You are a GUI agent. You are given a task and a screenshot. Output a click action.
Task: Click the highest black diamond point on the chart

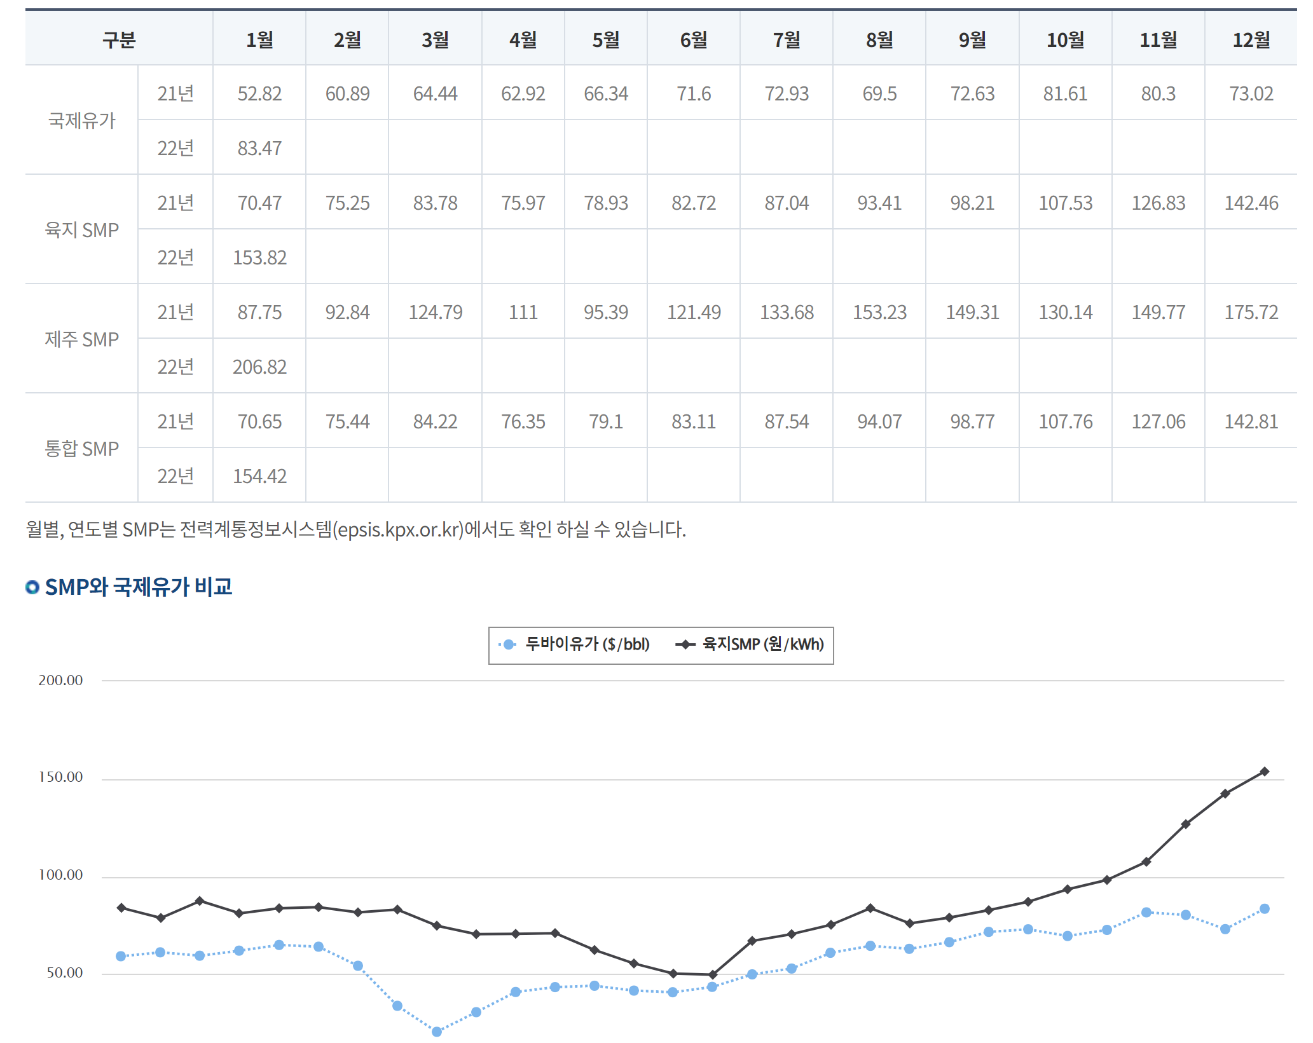[1264, 772]
